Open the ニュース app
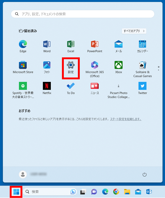This screenshot has height=198, width=165. point(95,88)
